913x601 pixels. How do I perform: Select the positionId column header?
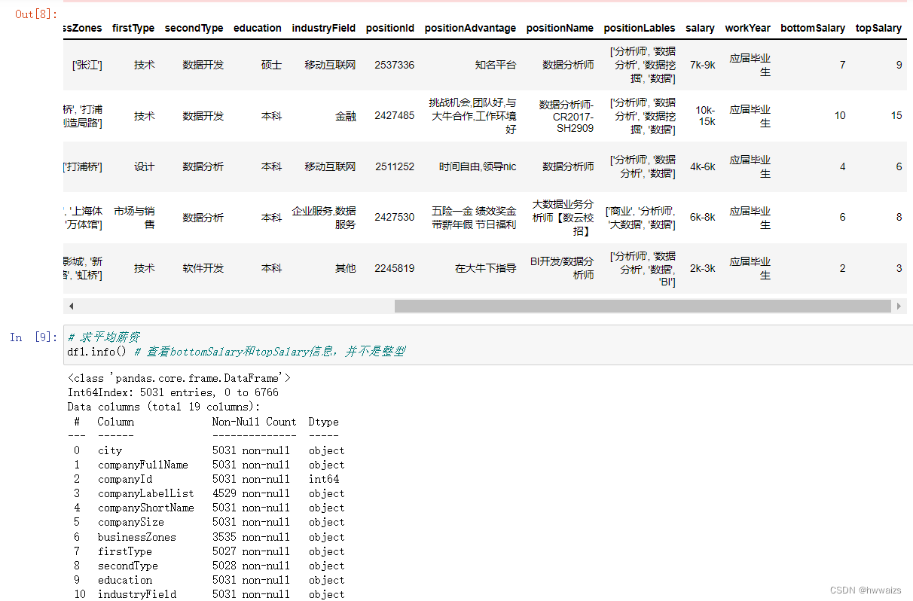390,28
